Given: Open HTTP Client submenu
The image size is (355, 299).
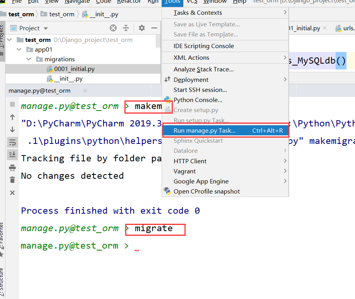Looking at the screenshot, I should [x=225, y=161].
